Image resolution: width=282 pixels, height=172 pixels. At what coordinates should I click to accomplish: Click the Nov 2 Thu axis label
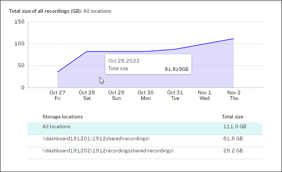pyautogui.click(x=234, y=95)
